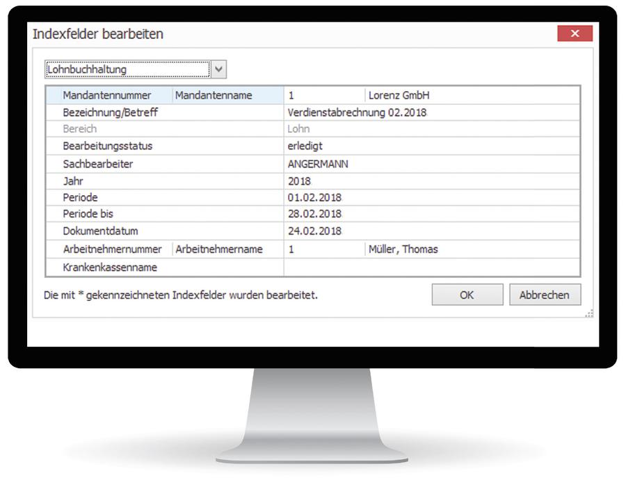626x494 pixels.
Task: Click the Lohnbuchhaltung combo box field
Action: tap(127, 69)
